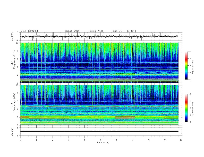Click the ch.2 colorbar 'log(PSD)(V²/Hz)' label
This screenshot has height=157, width=204.
point(193,109)
